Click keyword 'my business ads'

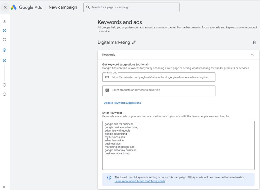click(115, 137)
